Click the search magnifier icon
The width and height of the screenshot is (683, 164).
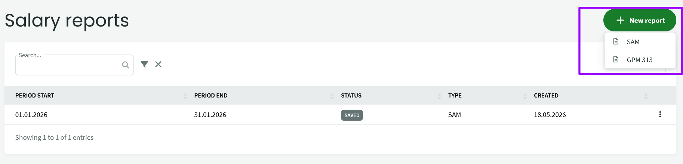pos(126,65)
